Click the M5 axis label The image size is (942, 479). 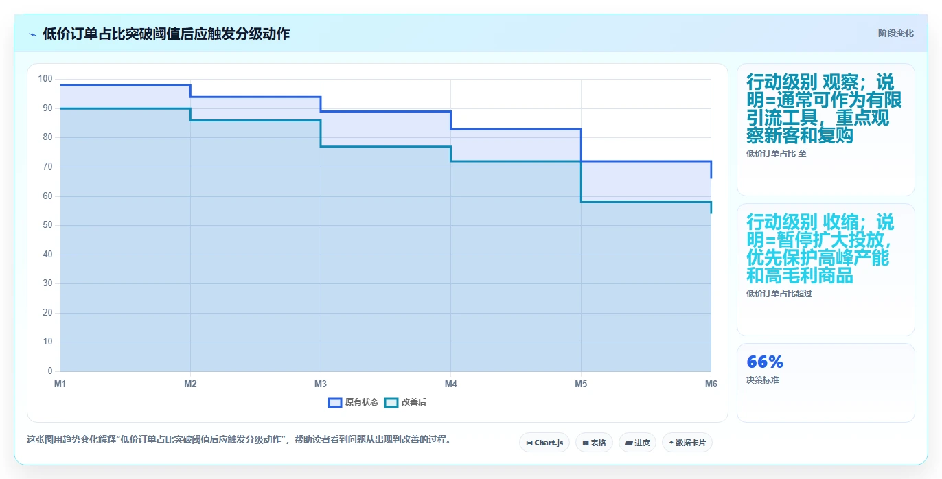[581, 384]
